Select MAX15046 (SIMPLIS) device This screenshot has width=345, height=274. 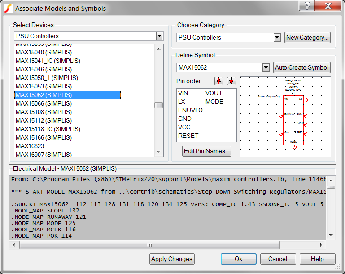pyautogui.click(x=44, y=69)
